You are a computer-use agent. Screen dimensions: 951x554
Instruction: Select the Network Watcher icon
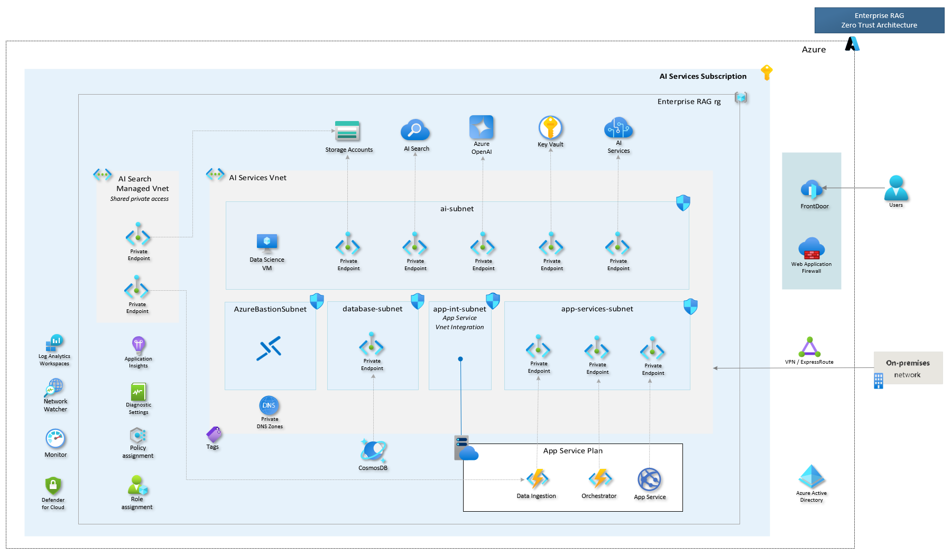point(54,387)
